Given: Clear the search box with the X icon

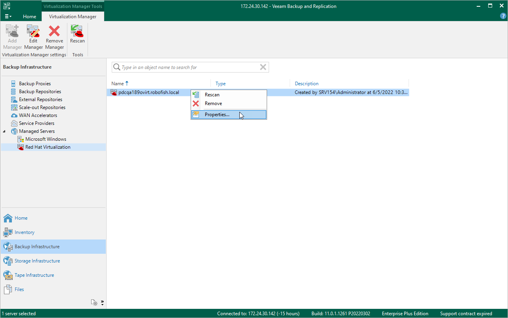Looking at the screenshot, I should pos(263,67).
